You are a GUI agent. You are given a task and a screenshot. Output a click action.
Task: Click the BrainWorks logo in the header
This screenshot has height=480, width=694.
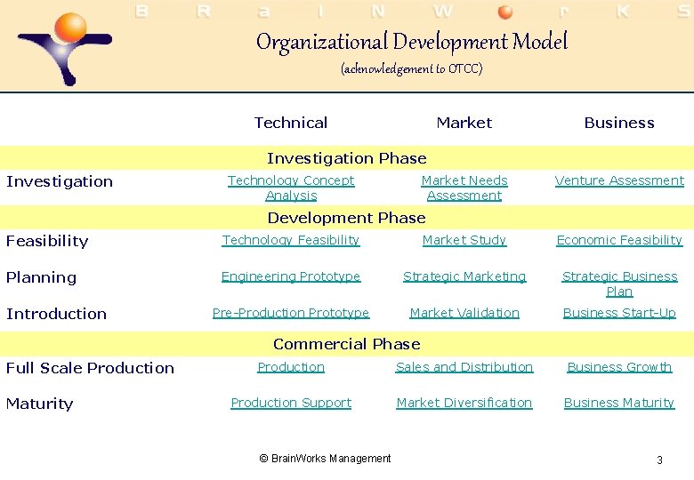[65, 49]
